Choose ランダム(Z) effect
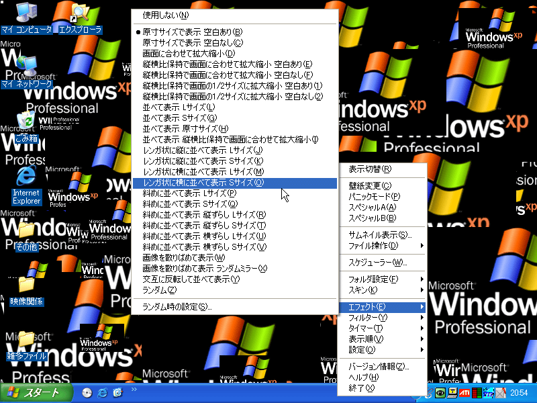This screenshot has width=537, height=403. (x=235, y=290)
